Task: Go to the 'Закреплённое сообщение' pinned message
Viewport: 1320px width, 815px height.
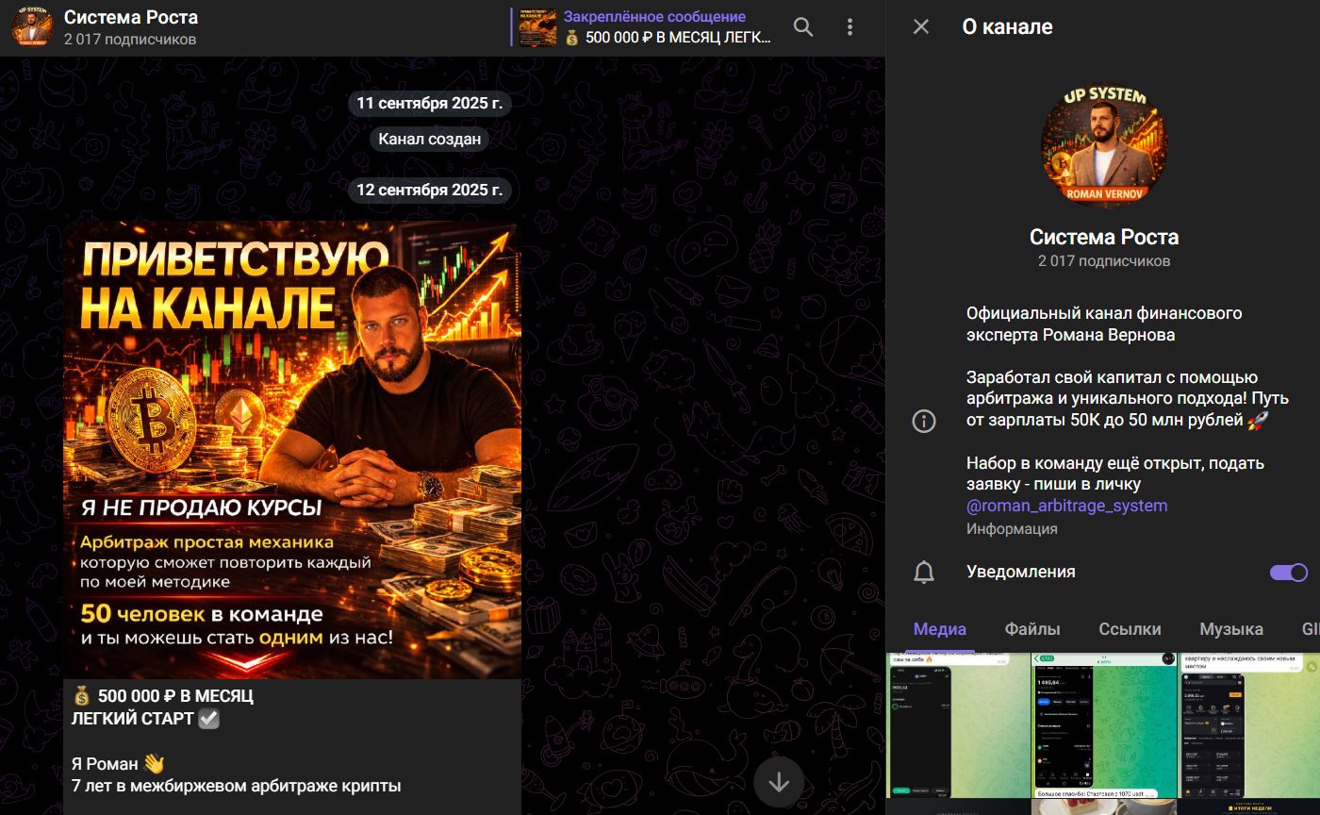Action: (654, 17)
